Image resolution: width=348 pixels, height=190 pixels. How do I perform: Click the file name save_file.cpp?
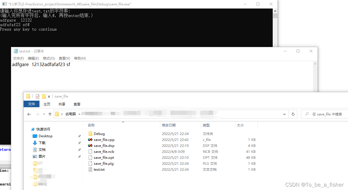pyautogui.click(x=104, y=140)
